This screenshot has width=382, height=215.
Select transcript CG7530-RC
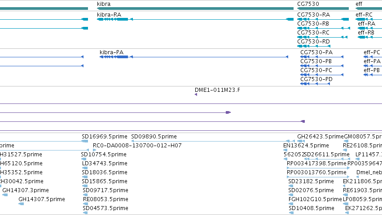(322, 37)
